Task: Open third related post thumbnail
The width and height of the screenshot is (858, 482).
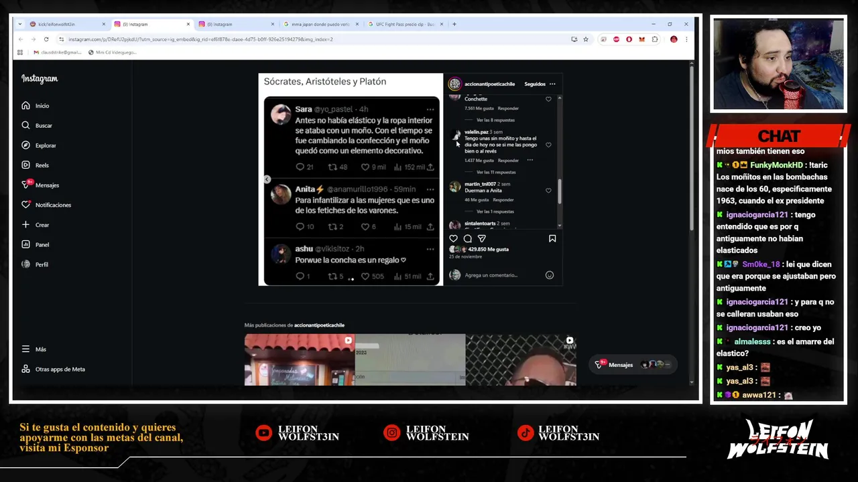Action: 521,359
